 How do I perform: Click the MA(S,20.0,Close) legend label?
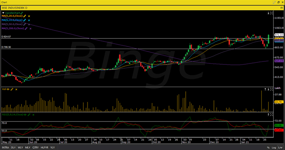(12, 16)
